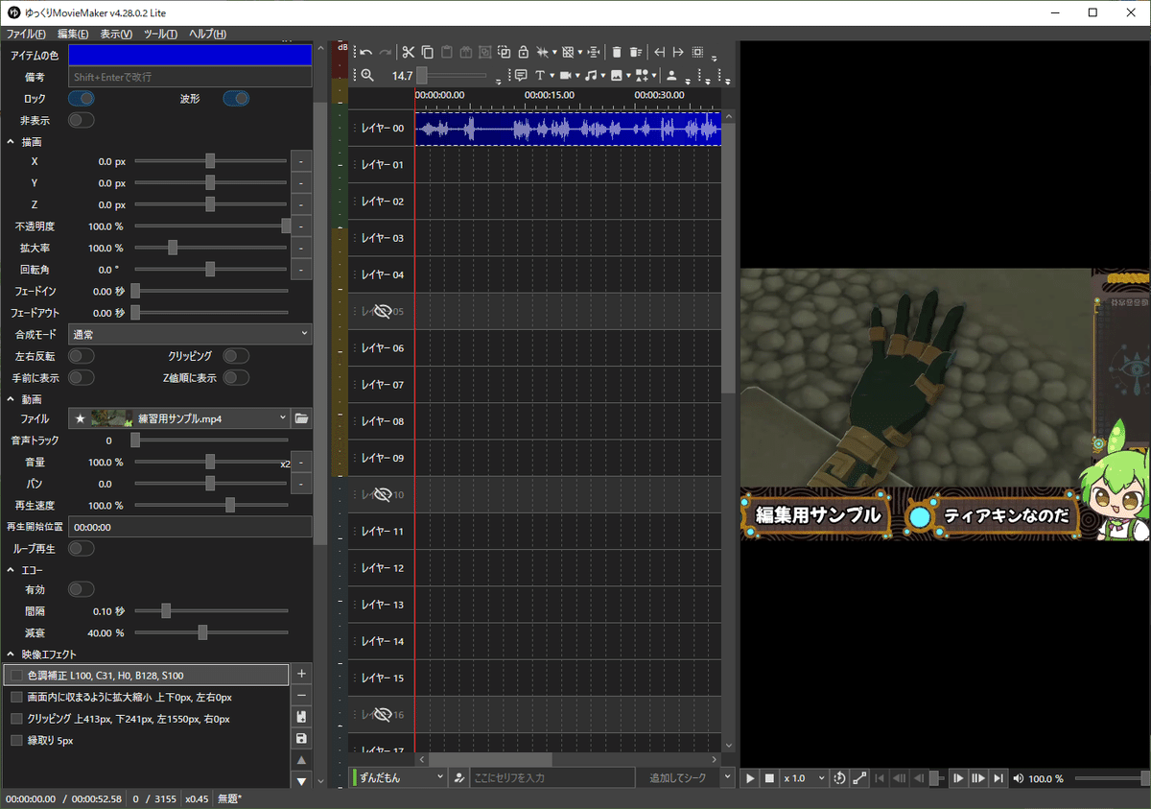Click the folder icon beside 練習用サンプル.mp4
The image size is (1151, 809).
pyautogui.click(x=301, y=418)
